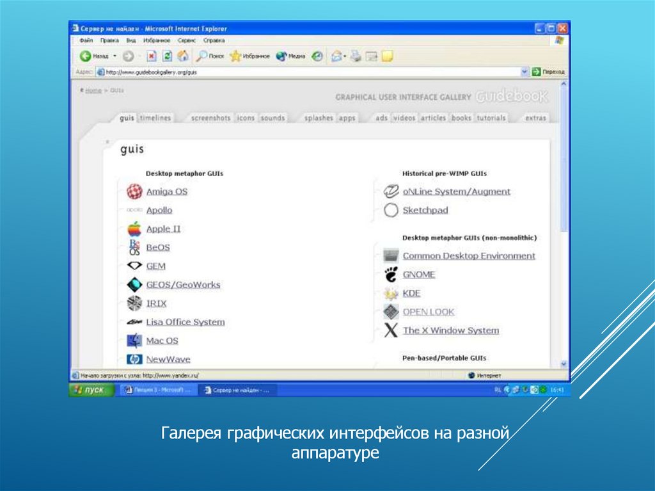Open the Apollo link
Viewport: 655px width, 491px height.
tap(159, 210)
